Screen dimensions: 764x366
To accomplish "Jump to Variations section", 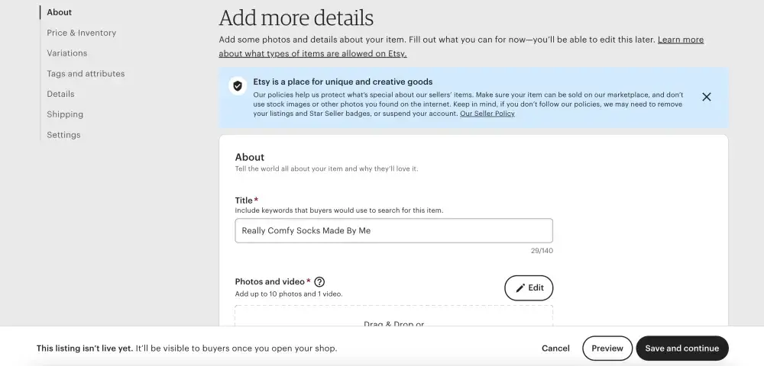I will coord(66,53).
